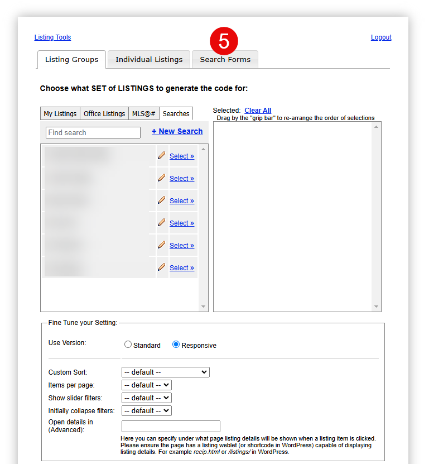The height and width of the screenshot is (464, 429).
Task: Click the pencil edit icon in the sixth search row
Action: coord(161,267)
